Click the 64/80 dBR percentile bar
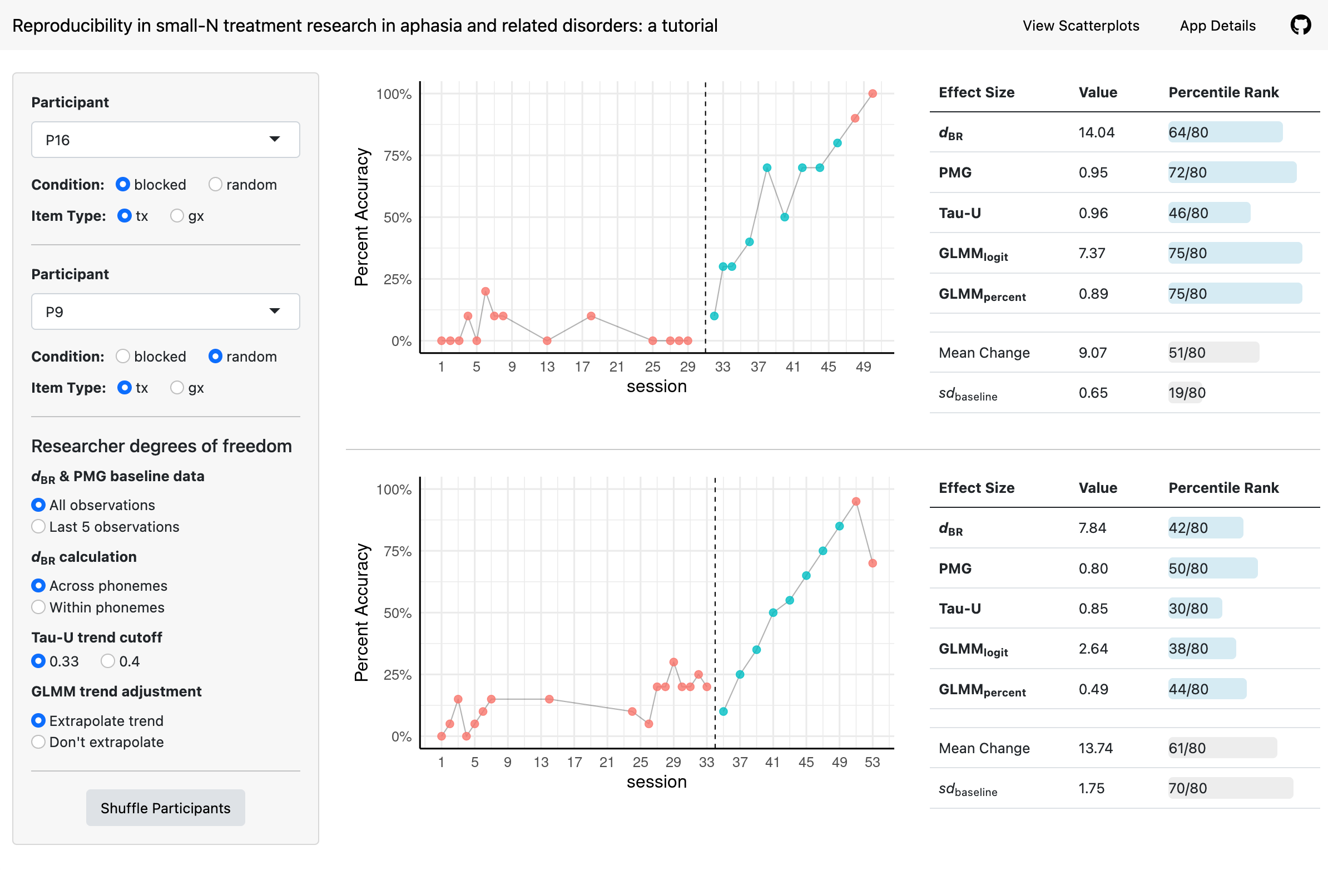Image resolution: width=1328 pixels, height=870 pixels. pyautogui.click(x=1225, y=132)
